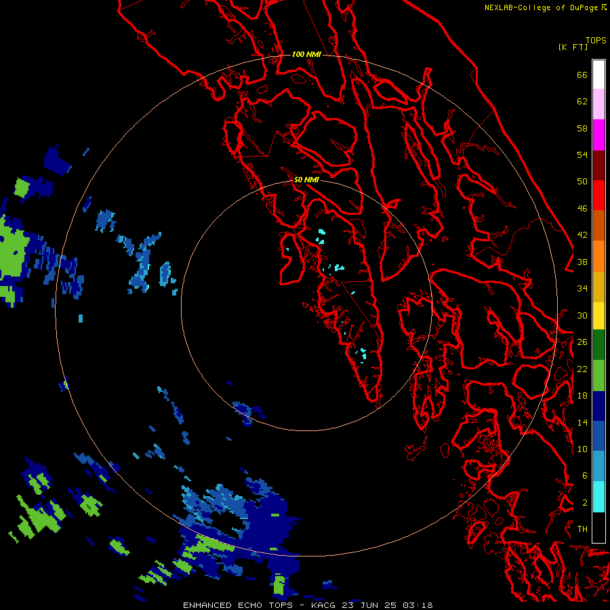This screenshot has height=610, width=610.
Task: Click the '46' legend value
Action: coord(582,209)
